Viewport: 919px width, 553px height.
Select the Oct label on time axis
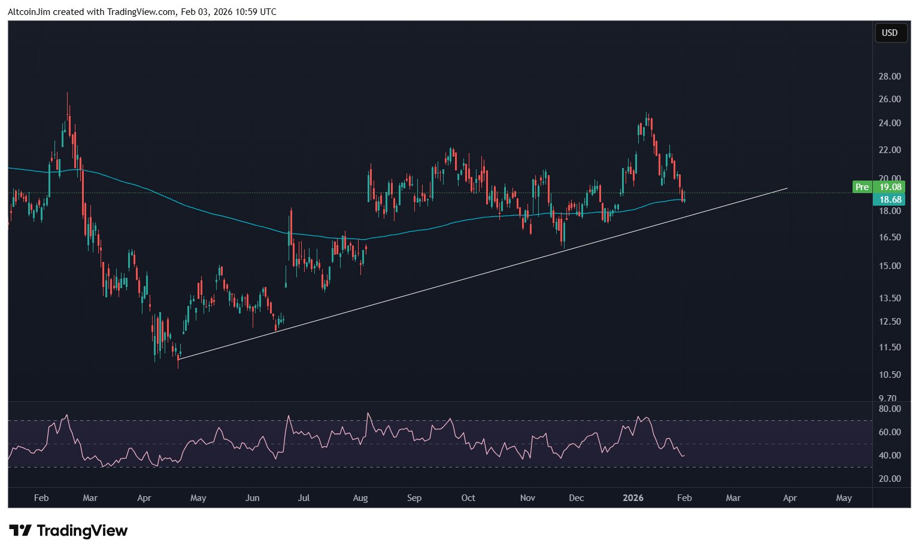[468, 498]
